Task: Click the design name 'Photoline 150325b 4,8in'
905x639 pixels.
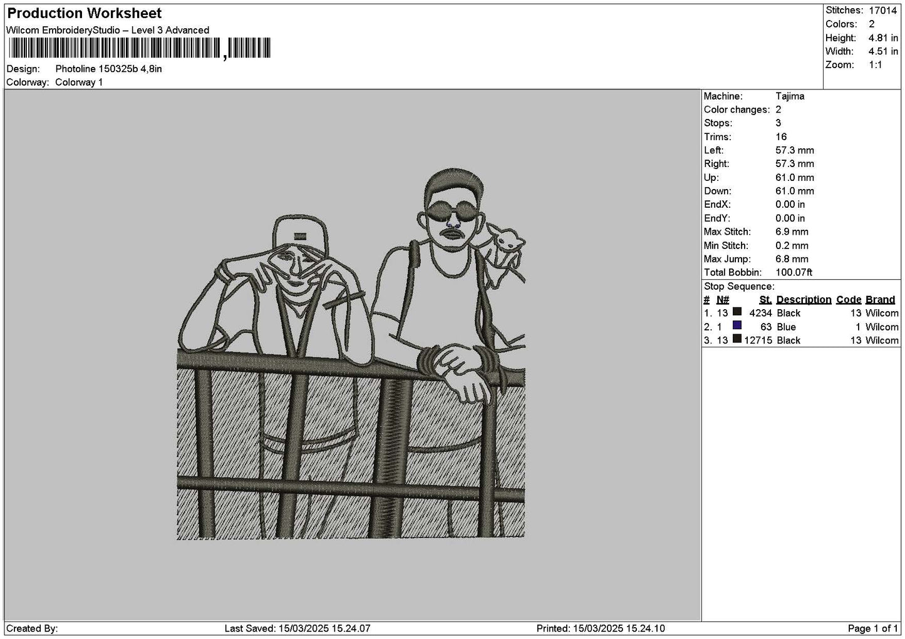Action: coord(108,69)
